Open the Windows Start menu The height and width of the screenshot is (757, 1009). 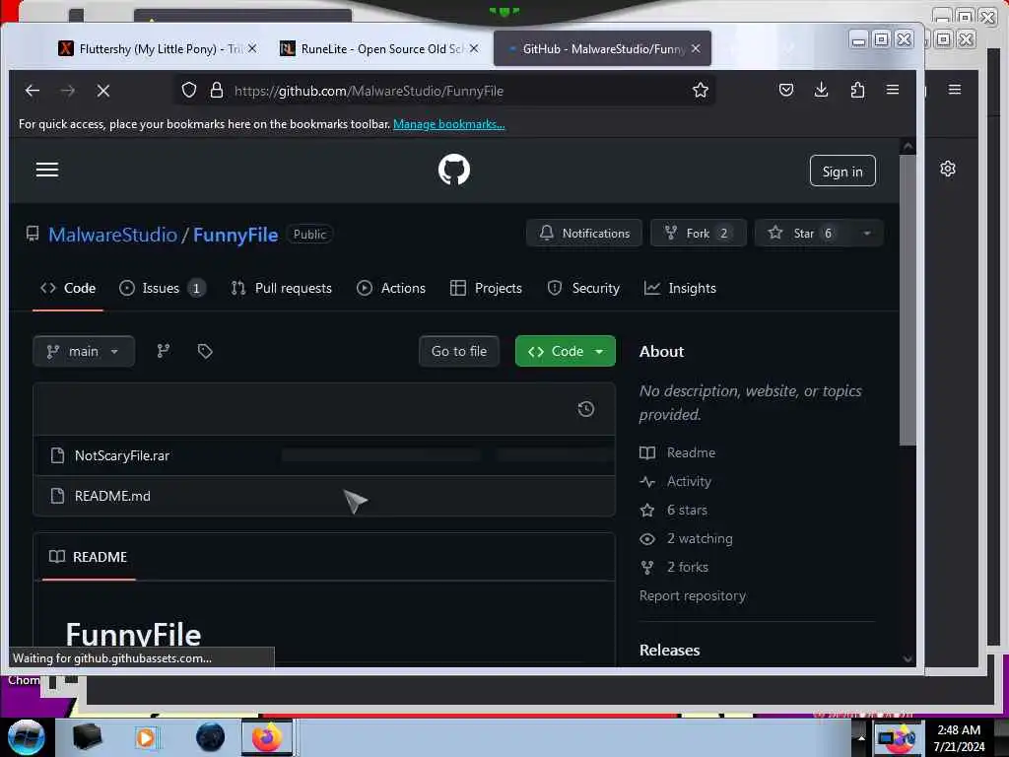coord(26,736)
